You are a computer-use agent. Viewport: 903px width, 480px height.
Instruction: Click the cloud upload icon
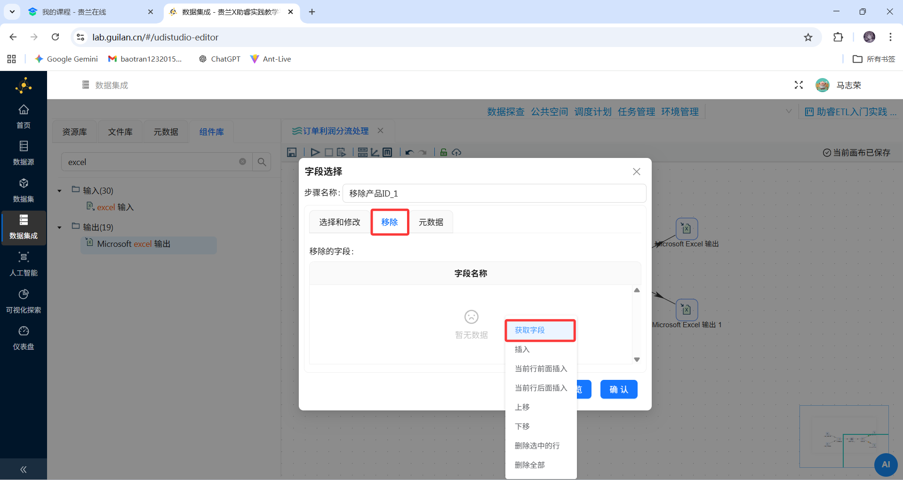(x=456, y=152)
